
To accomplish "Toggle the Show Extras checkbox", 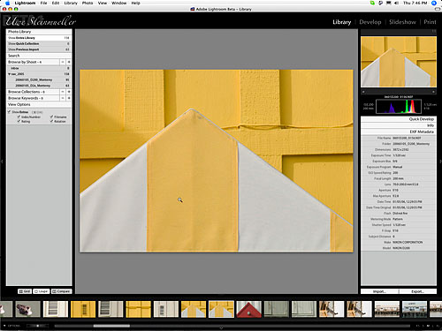I will [10, 112].
